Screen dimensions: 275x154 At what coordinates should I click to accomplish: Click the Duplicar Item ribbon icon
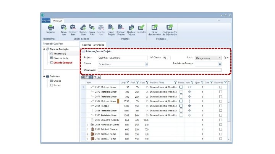click(x=83, y=27)
